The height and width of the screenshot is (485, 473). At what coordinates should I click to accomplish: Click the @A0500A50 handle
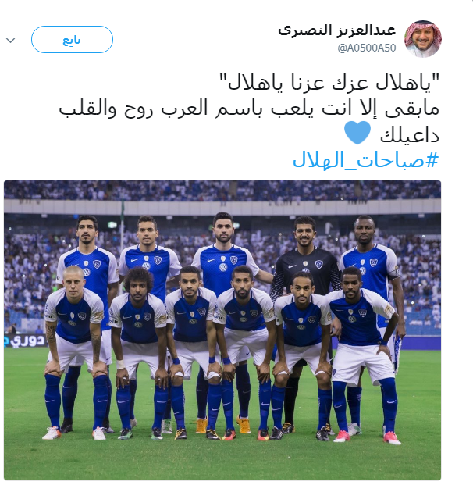(x=367, y=48)
